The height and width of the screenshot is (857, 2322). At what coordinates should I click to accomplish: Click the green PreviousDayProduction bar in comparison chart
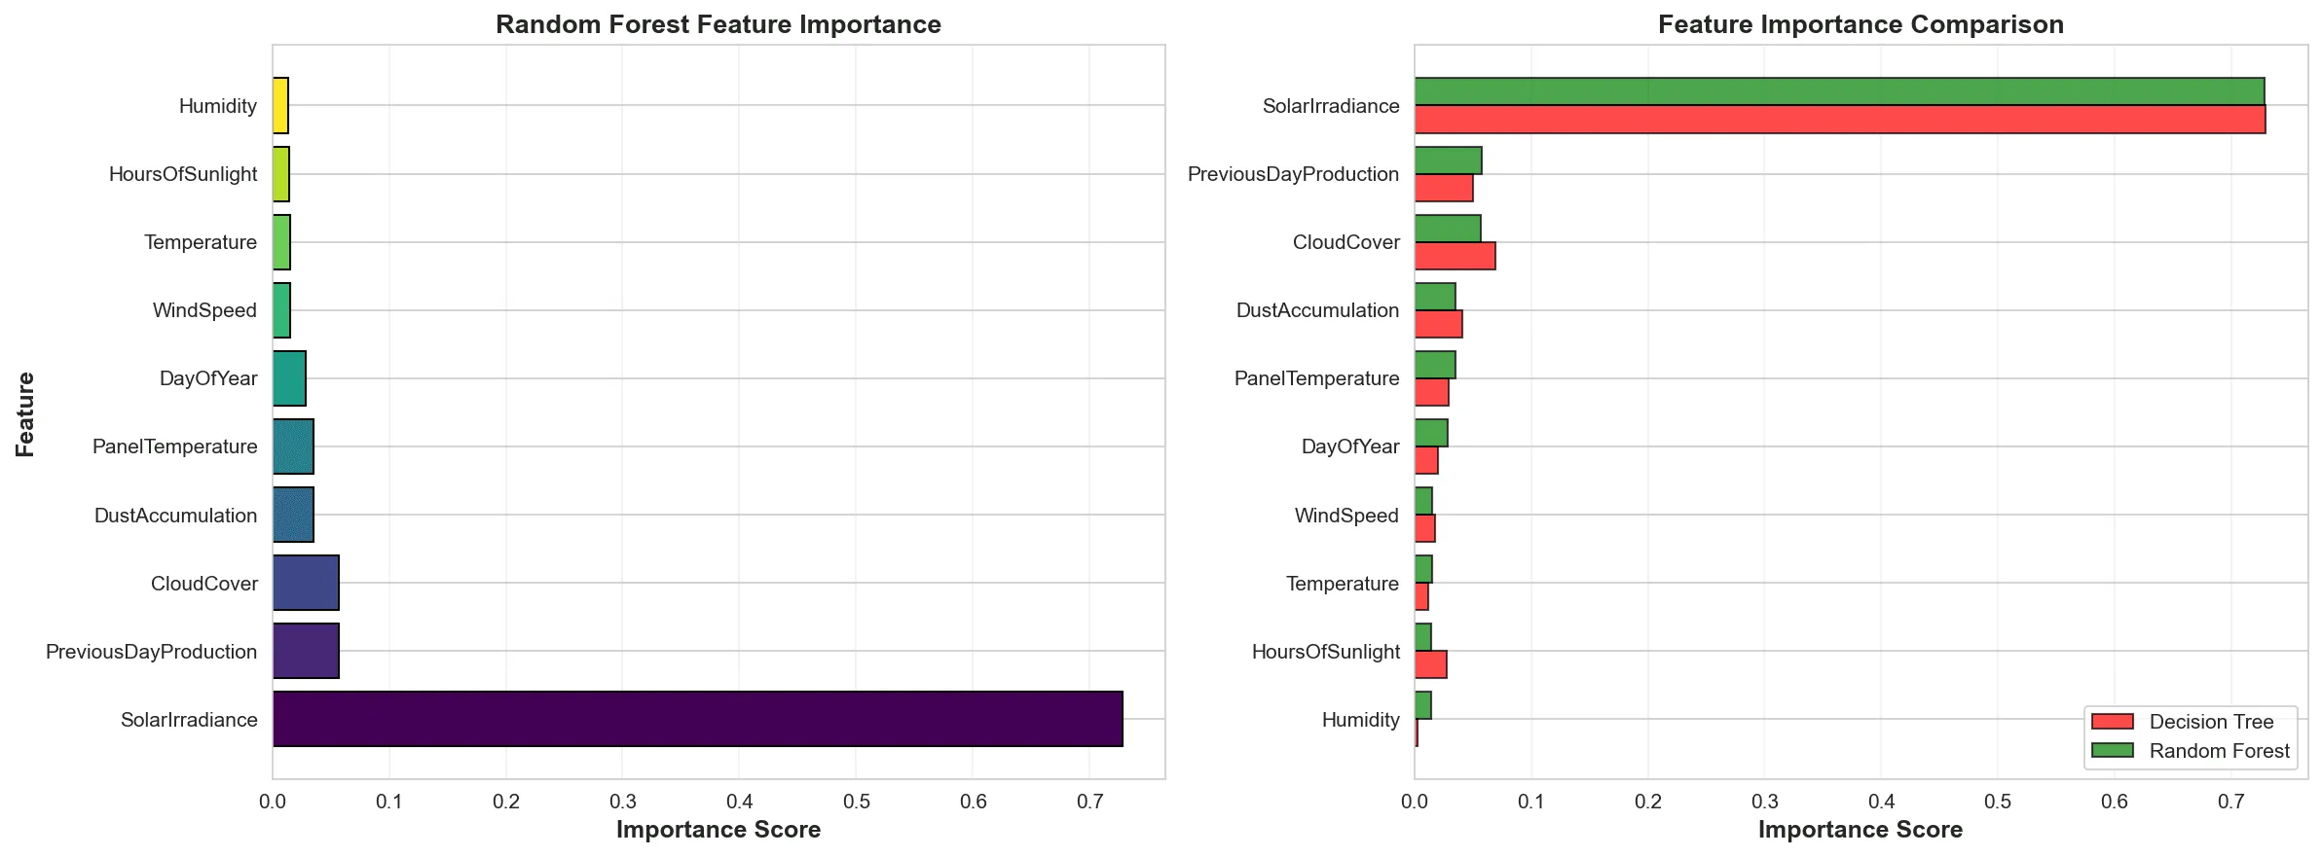(1448, 161)
